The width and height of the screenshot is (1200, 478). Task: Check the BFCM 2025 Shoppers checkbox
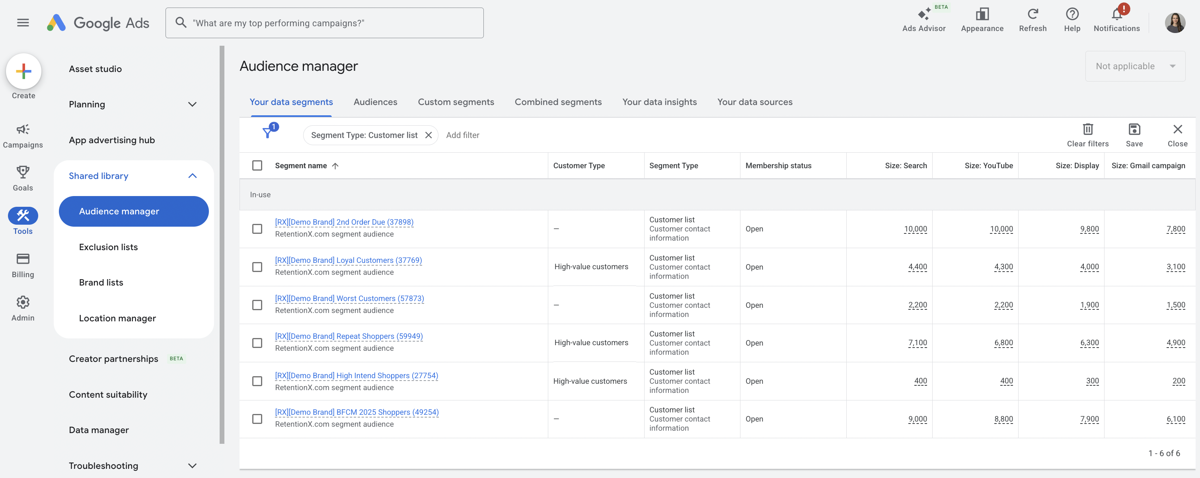(x=257, y=419)
